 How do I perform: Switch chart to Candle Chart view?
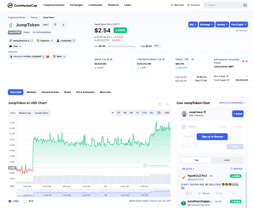41,113
